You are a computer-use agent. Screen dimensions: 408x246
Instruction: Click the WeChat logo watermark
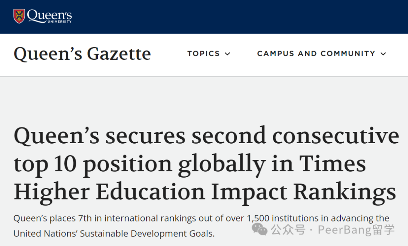click(x=260, y=229)
